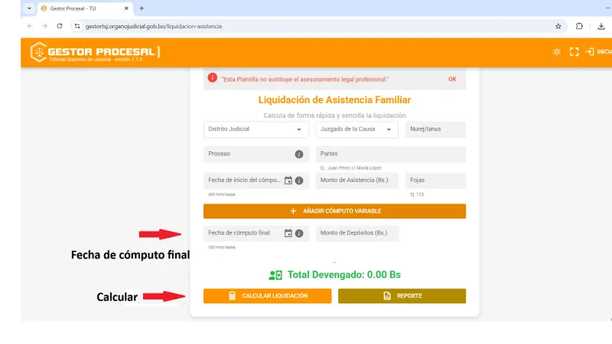Click the fullscreen icon in orange header
This screenshot has width=612, height=344.
pyautogui.click(x=574, y=52)
